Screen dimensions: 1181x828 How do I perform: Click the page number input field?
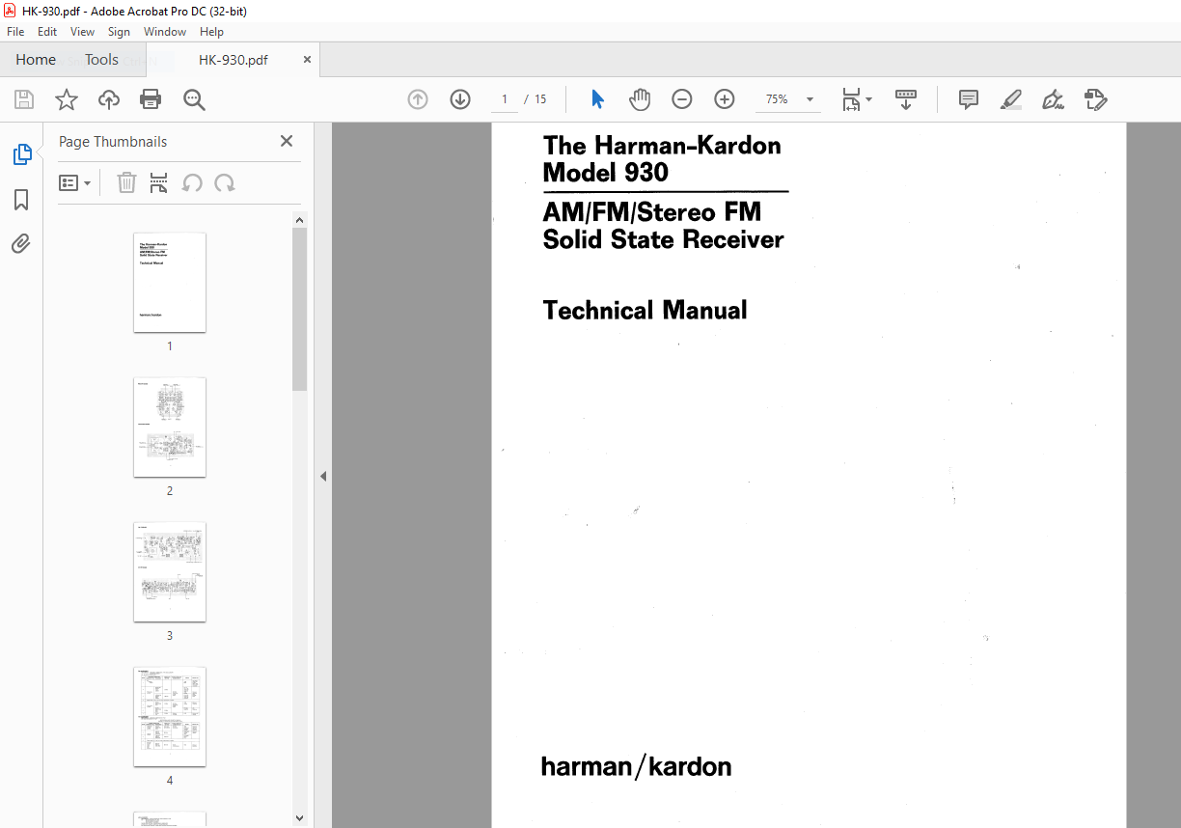(505, 99)
